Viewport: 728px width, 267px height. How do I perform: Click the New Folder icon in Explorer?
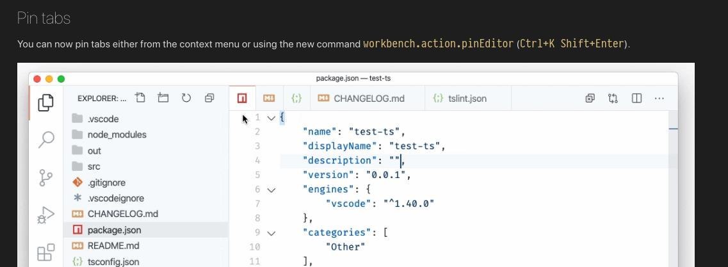163,98
